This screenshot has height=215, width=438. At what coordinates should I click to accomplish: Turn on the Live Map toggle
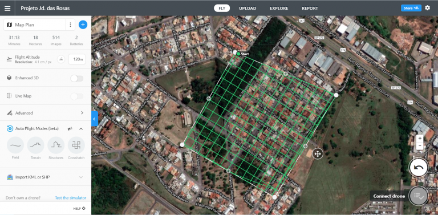[x=76, y=96]
